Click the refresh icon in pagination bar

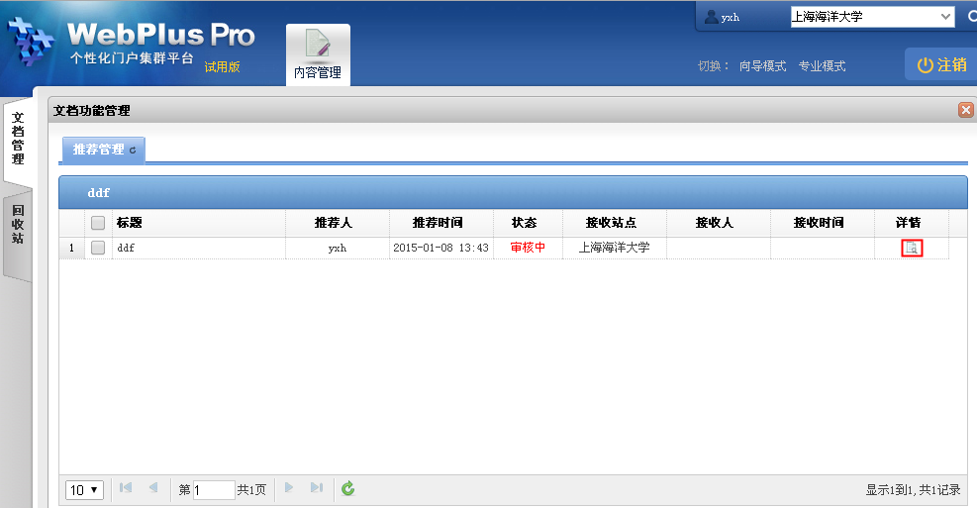[347, 489]
